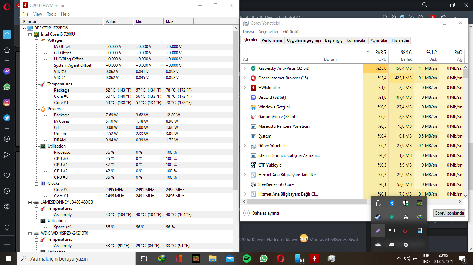
Task: Open HWMonitor File menu
Action: [25, 14]
